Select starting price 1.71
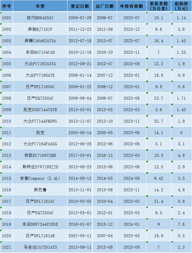Viewport: 192px width, 253px height. tap(181, 98)
